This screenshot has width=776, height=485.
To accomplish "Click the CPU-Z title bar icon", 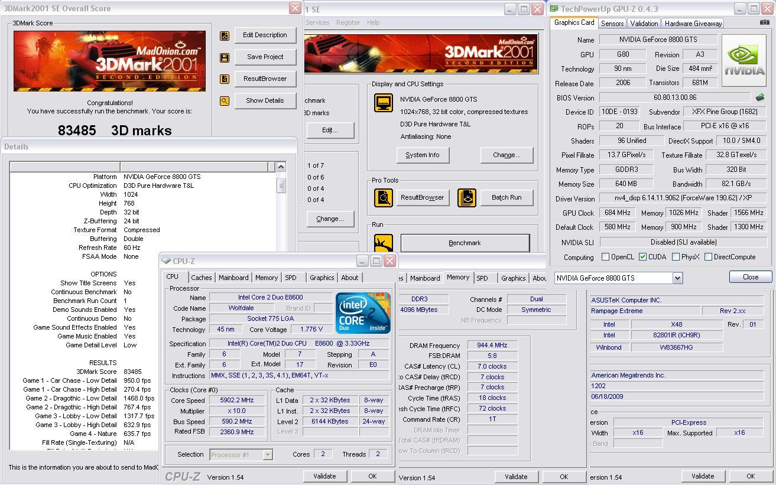I will pos(166,261).
